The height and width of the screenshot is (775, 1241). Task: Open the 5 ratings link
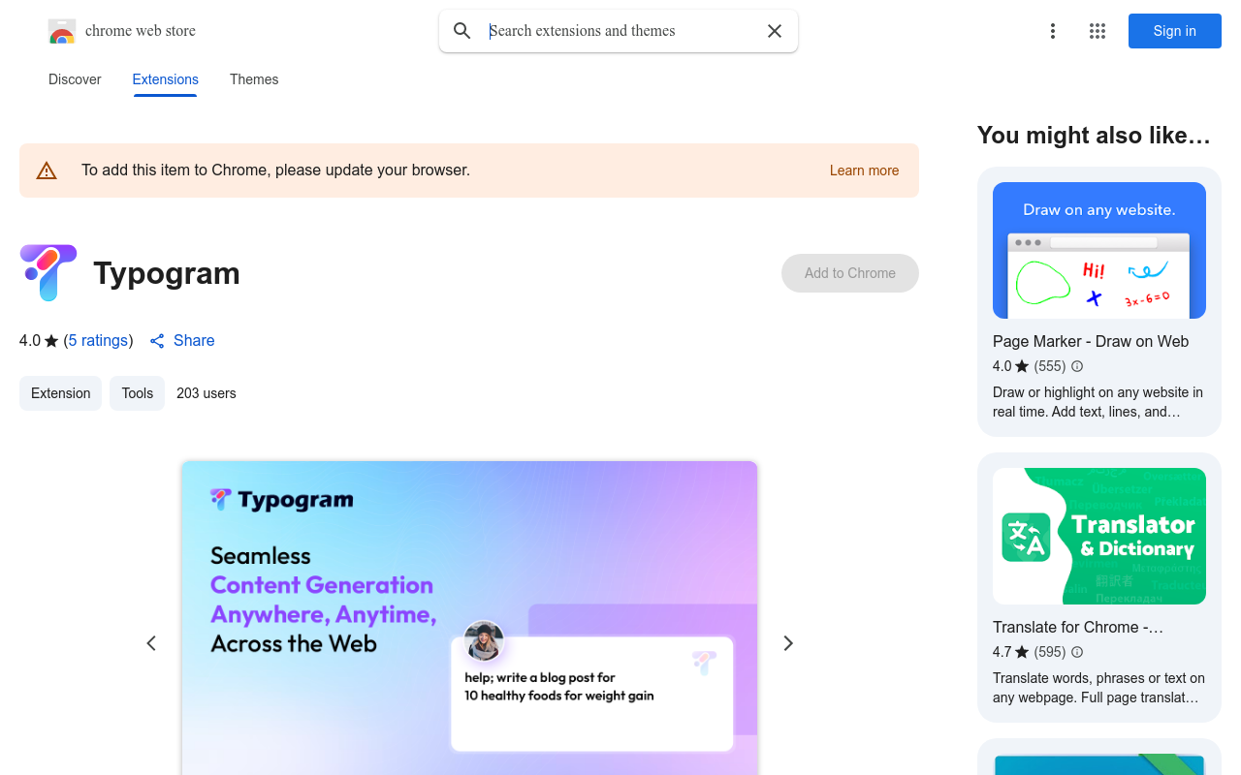coord(98,341)
